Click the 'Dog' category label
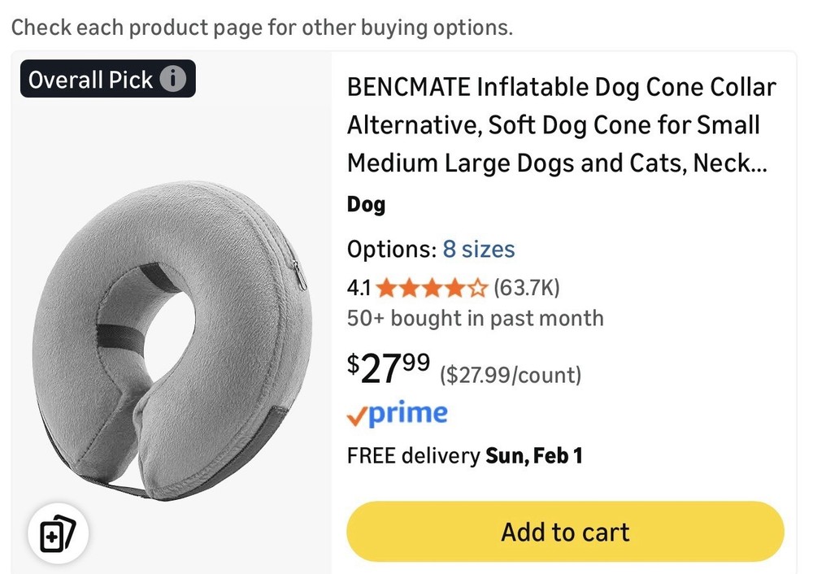Viewport: 813px width, 574px height. [x=365, y=204]
